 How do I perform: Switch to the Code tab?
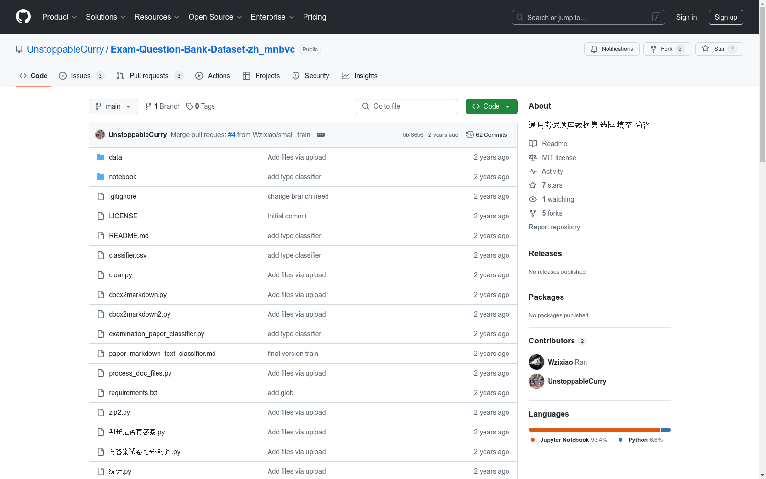(33, 76)
